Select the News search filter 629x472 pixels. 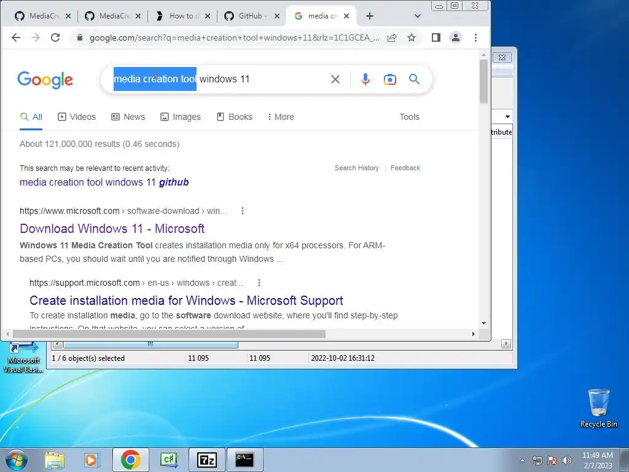[128, 117]
